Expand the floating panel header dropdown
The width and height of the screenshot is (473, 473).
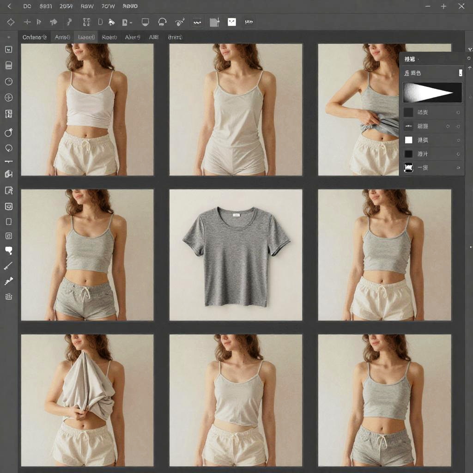point(419,59)
